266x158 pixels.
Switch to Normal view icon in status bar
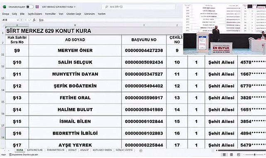[x=224, y=155]
